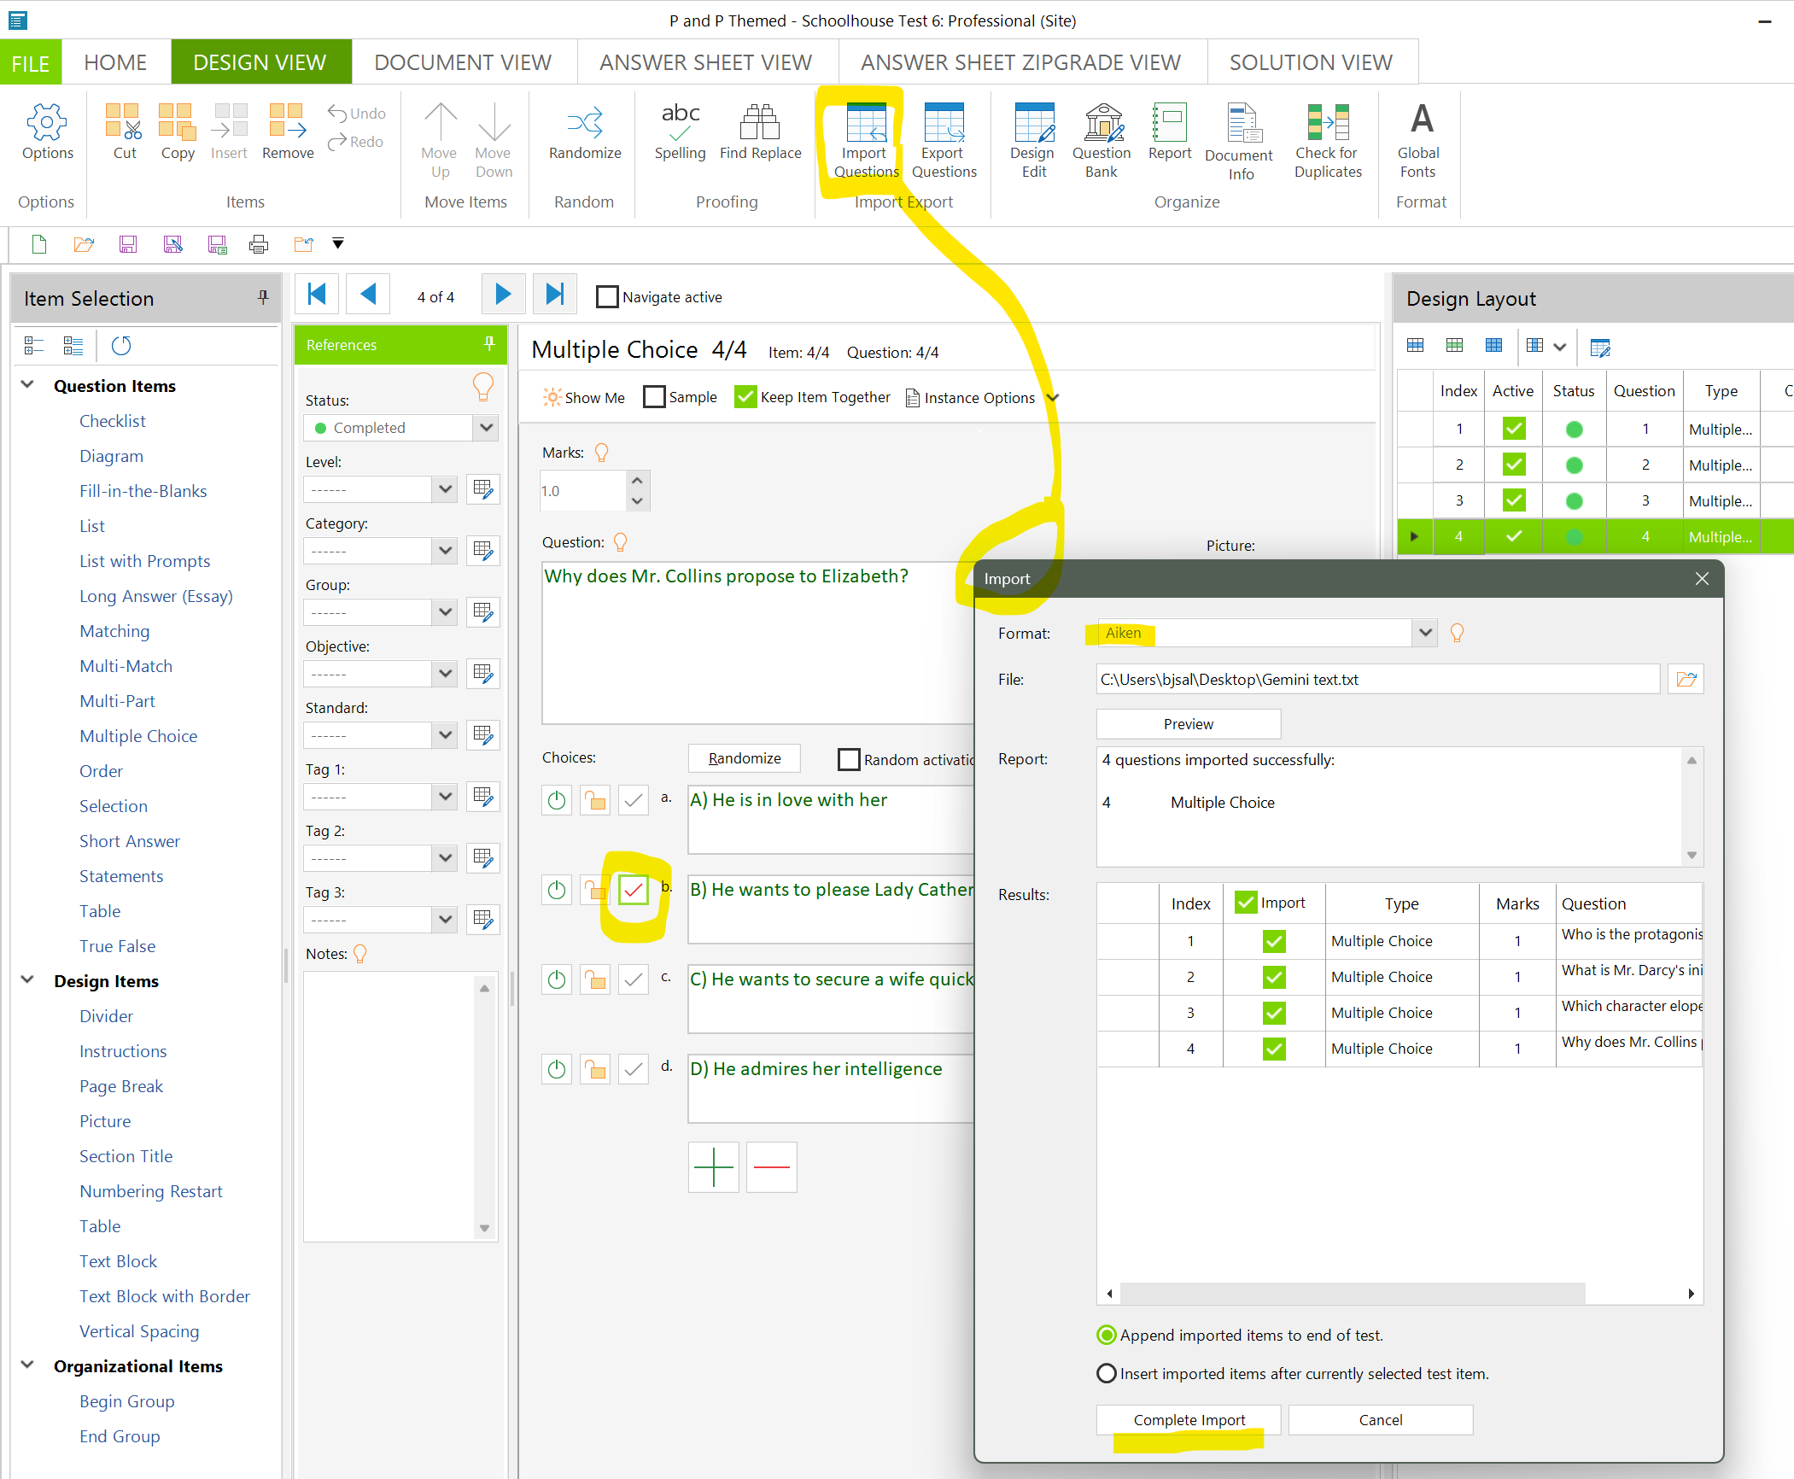Click the Results horizontal scrollbar

click(1352, 1293)
